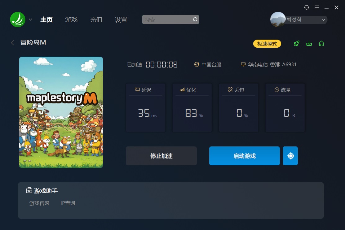Image resolution: width=345 pixels, height=230 pixels.
Task: Open the 游戏官网 link
Action: (39, 203)
